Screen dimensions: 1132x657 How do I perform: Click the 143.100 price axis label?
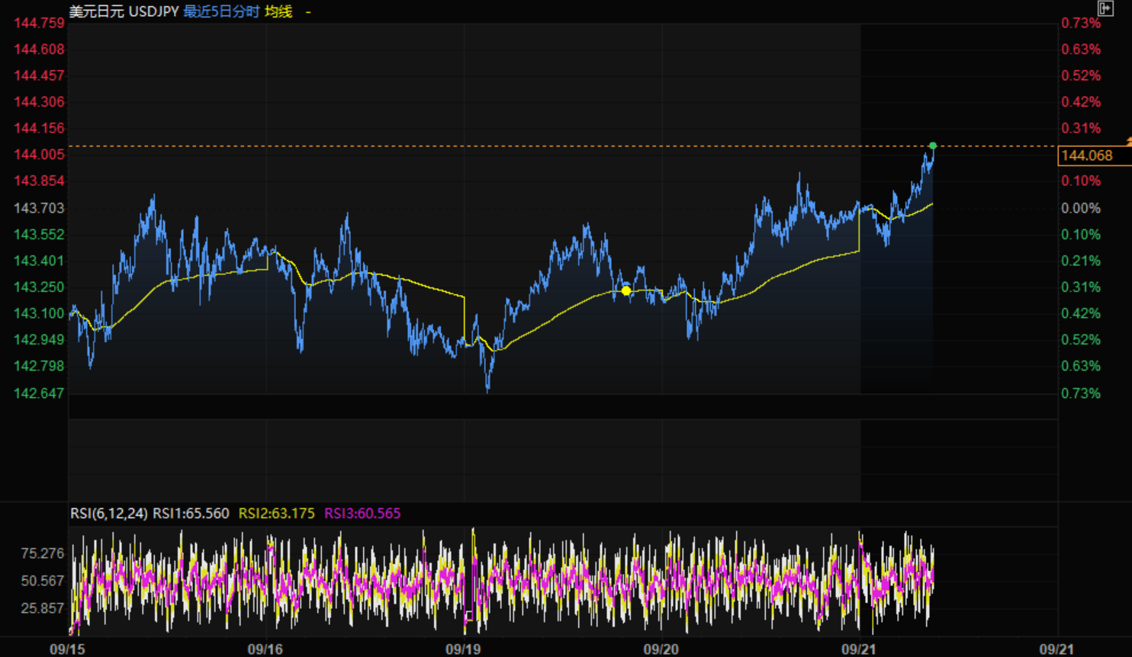(x=39, y=313)
